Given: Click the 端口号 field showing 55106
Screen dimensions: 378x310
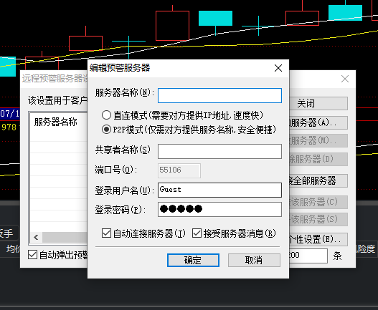Looking at the screenshot, I should point(179,170).
